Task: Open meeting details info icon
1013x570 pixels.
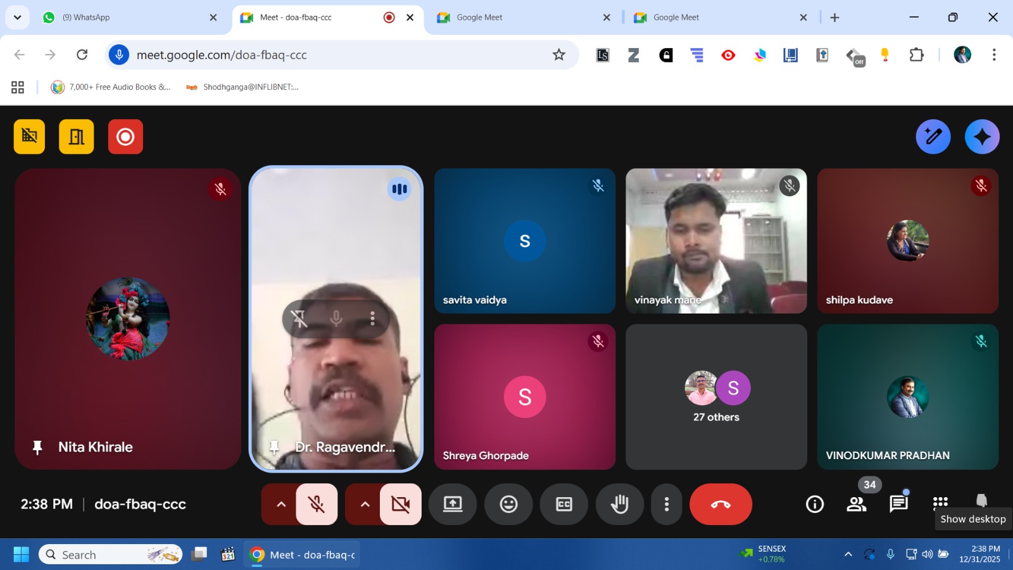Action: point(815,503)
